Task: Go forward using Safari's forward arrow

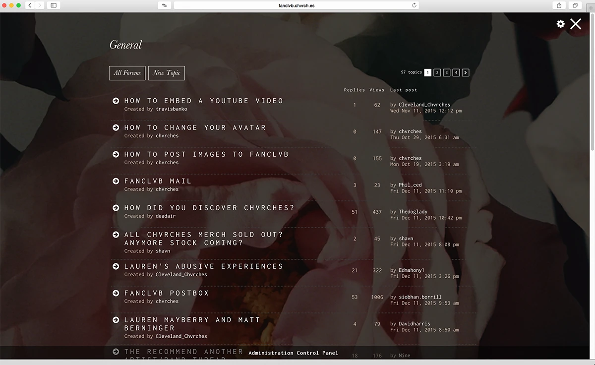Action: click(x=39, y=5)
